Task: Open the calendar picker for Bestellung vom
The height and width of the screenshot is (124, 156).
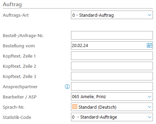Action: click(149, 45)
